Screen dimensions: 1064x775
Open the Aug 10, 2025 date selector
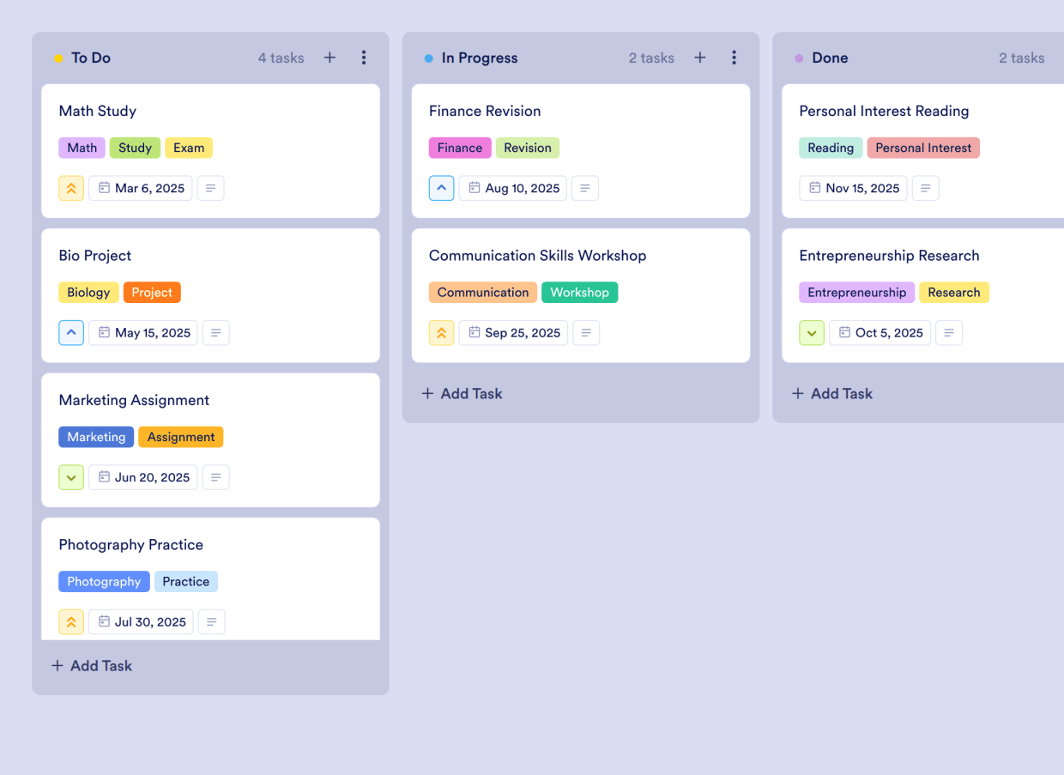[512, 188]
